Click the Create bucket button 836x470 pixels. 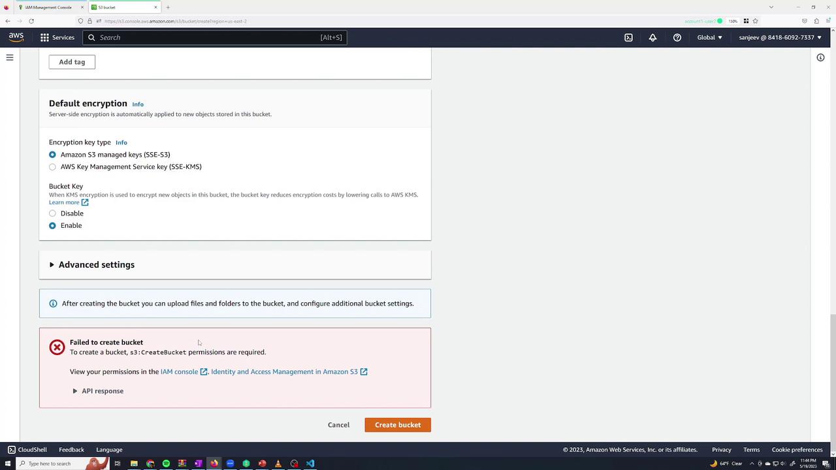pos(398,425)
